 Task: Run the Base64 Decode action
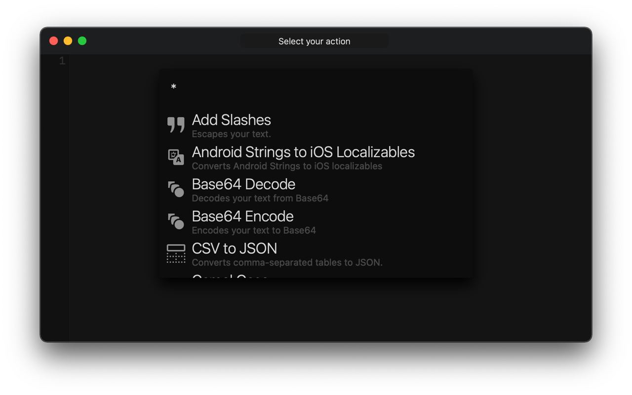point(316,189)
